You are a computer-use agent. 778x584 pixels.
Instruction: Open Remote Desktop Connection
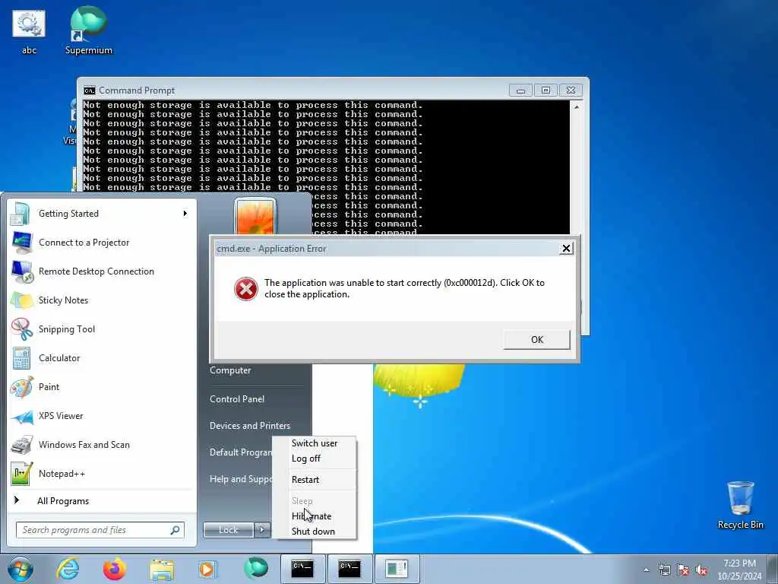[103, 271]
